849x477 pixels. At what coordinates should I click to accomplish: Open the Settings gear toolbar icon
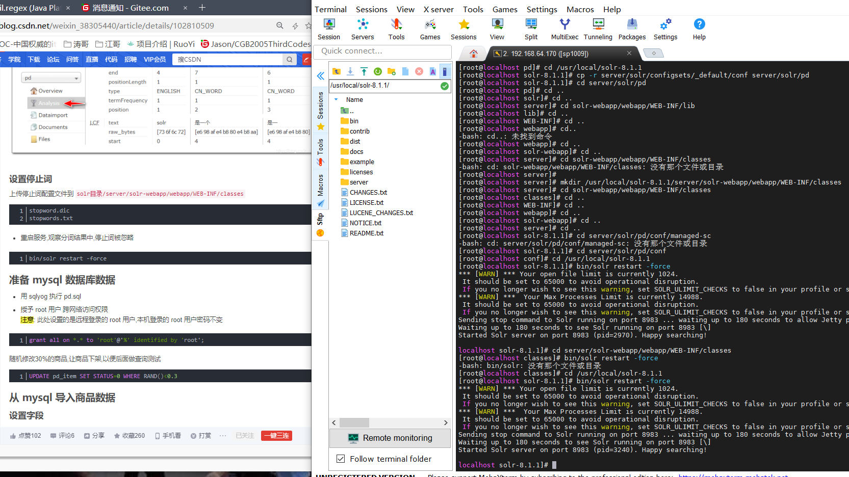point(665,29)
